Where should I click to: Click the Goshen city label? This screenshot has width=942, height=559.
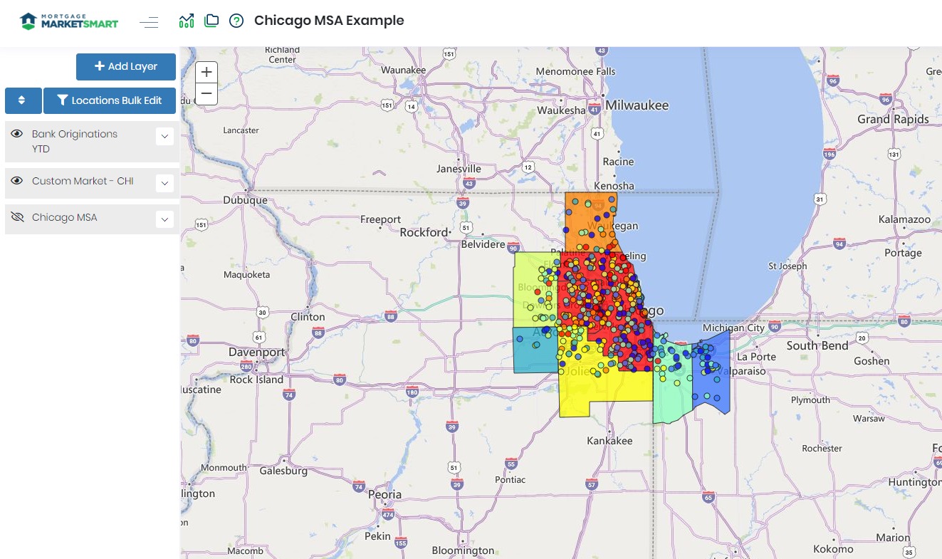(872, 361)
